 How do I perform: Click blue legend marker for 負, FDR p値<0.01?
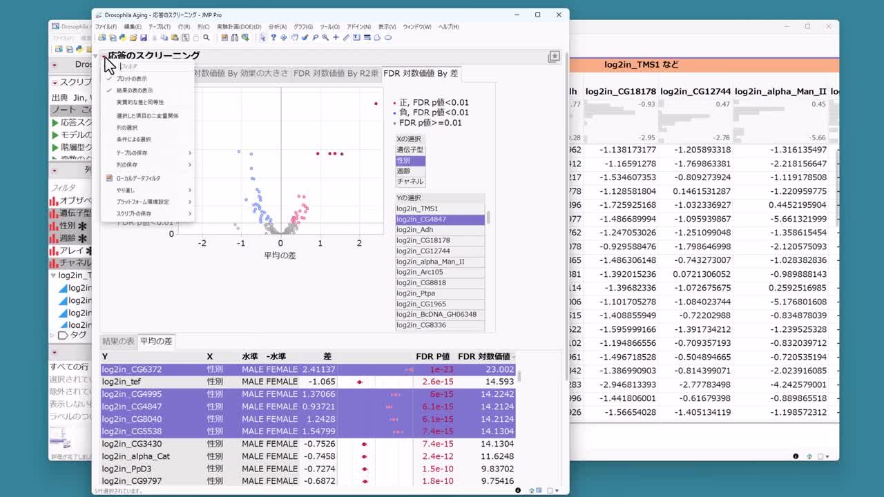click(394, 113)
